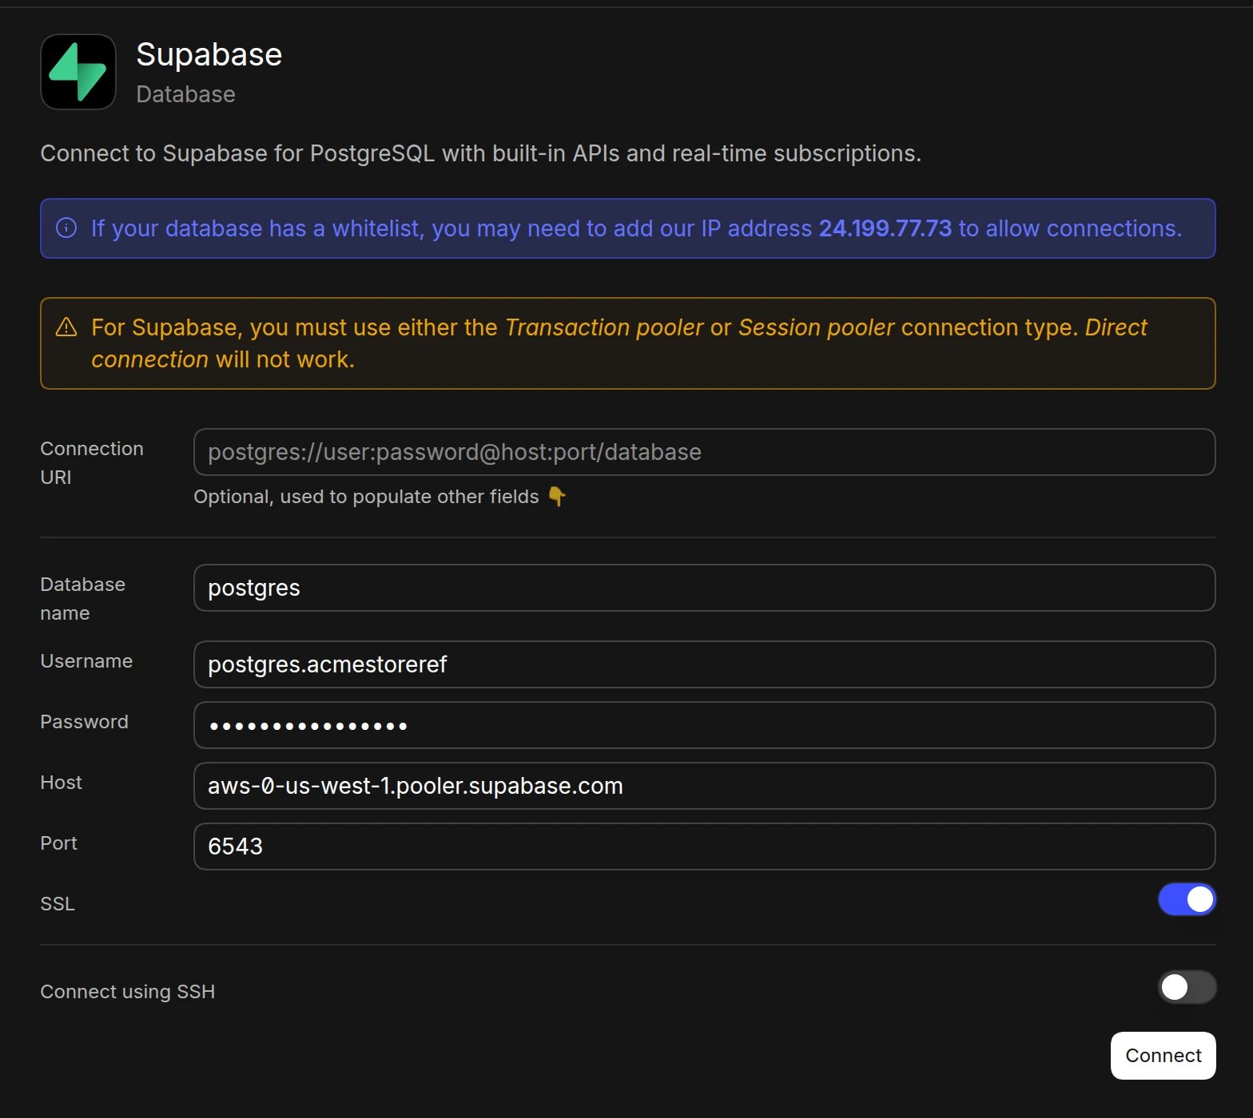This screenshot has height=1118, width=1253.
Task: Click the 'Transaction pooler' italic text
Action: 604,327
